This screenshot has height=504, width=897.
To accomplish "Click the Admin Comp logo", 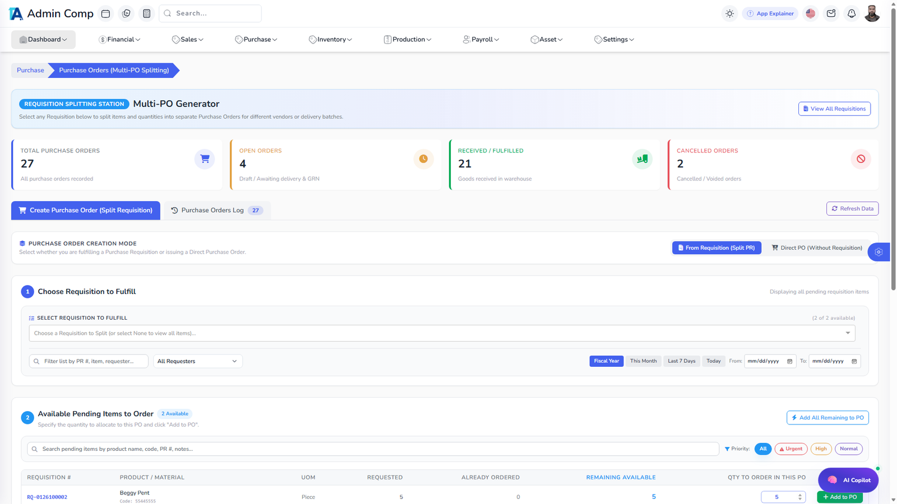I will coord(52,13).
